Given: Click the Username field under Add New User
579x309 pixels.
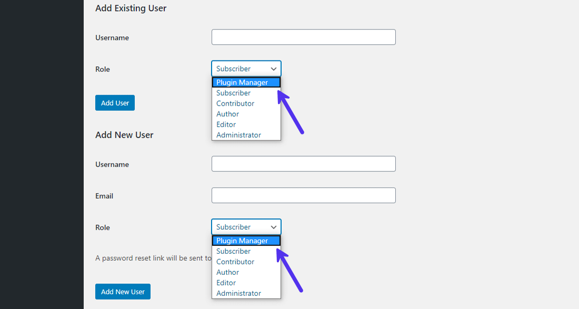Looking at the screenshot, I should click(x=303, y=163).
